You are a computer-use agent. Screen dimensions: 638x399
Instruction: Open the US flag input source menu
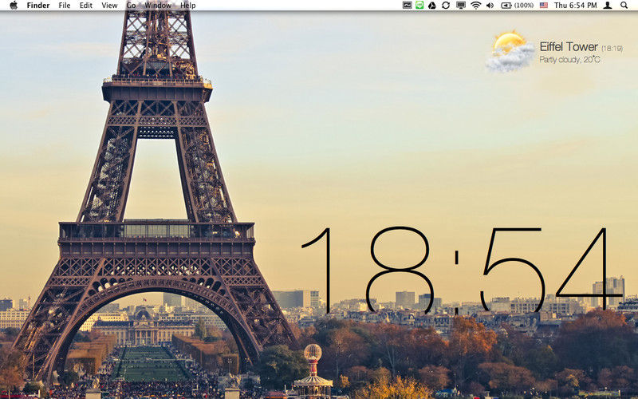click(544, 6)
